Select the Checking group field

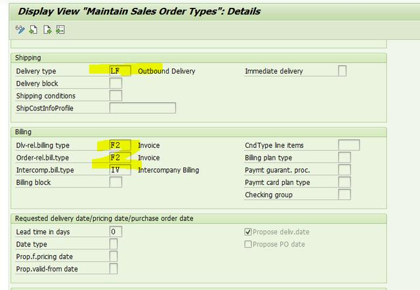[345, 195]
